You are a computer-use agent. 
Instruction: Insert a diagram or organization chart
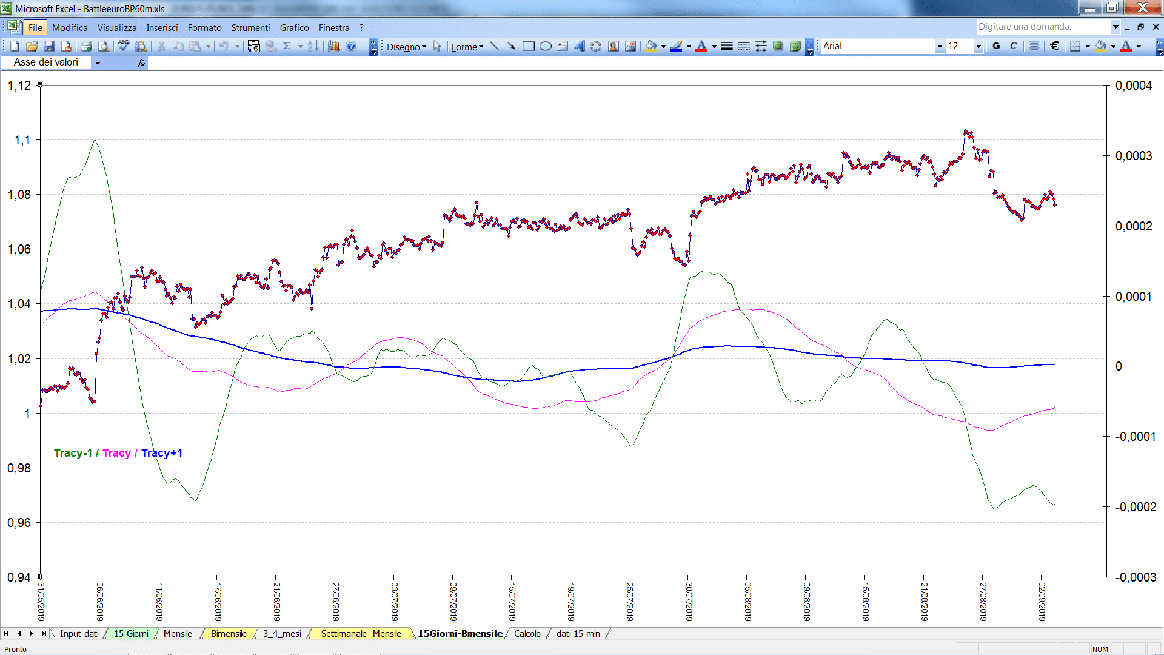pos(597,46)
